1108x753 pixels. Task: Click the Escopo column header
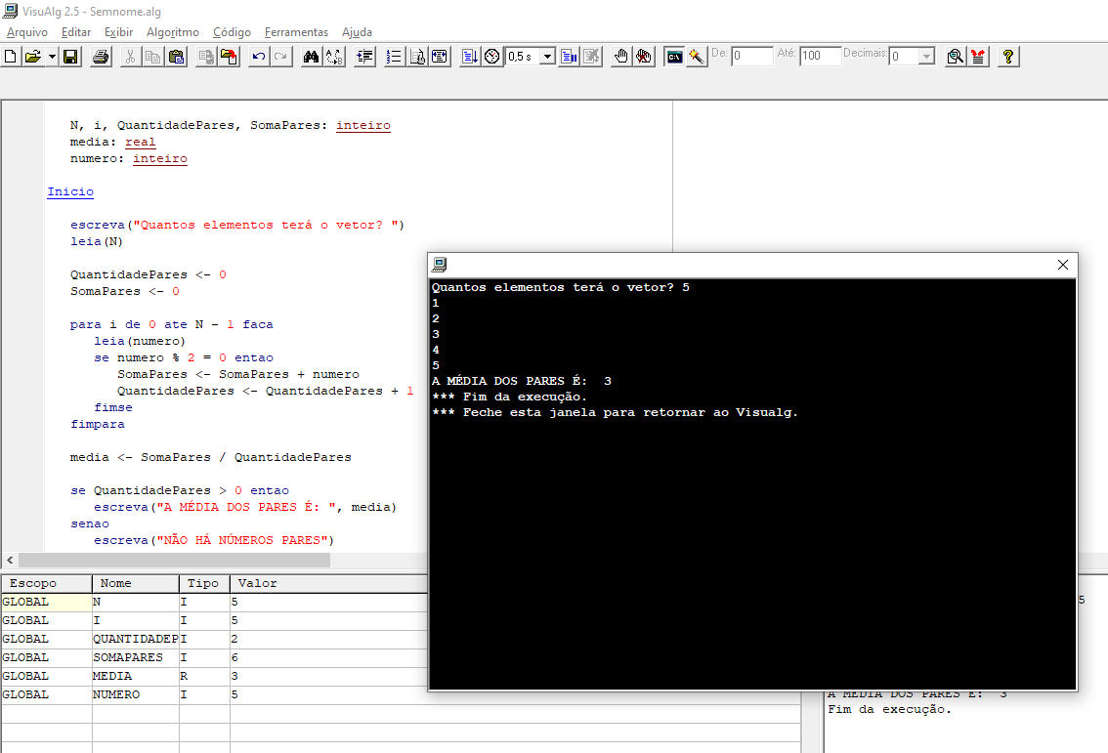47,583
